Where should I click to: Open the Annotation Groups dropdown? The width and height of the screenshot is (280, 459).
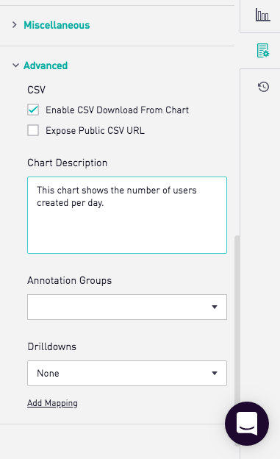(x=127, y=307)
